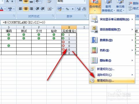139x104 pixels.
Task: Click the New Rule icon
Action: tap(92, 69)
